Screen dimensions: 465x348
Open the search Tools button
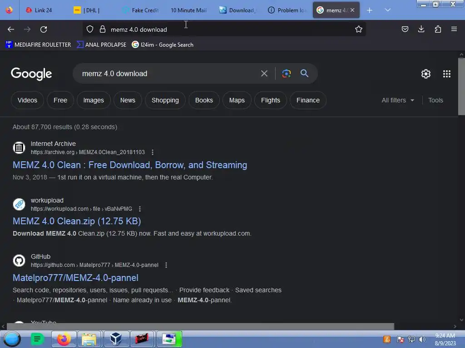pos(435,100)
